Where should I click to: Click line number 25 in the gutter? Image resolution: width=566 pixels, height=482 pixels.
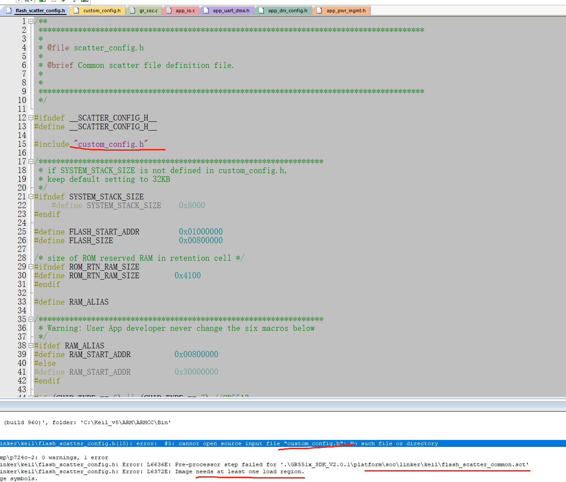22,231
